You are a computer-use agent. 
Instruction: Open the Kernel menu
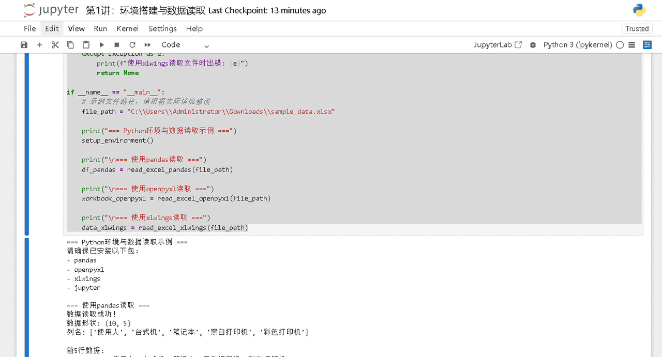click(127, 28)
